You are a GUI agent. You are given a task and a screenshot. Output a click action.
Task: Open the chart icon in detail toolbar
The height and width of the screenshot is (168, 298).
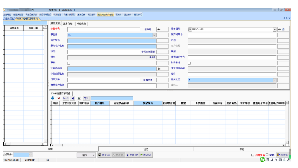click(79, 98)
